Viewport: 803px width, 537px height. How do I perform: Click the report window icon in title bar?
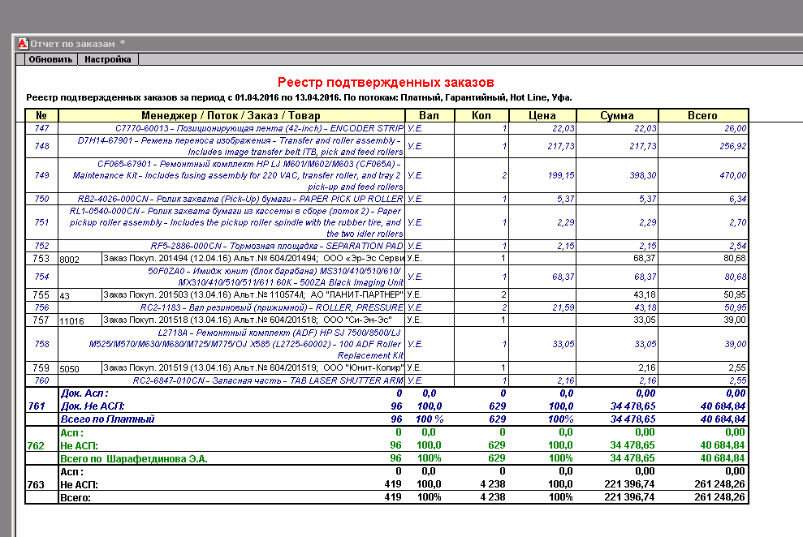click(x=24, y=43)
